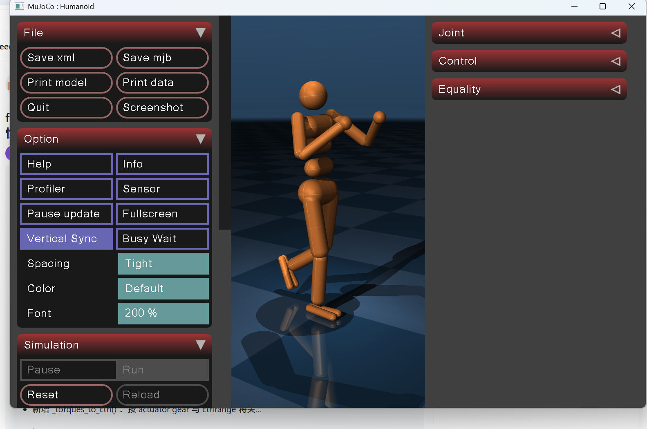Image resolution: width=647 pixels, height=429 pixels.
Task: Open the Simulation section header
Action: [x=114, y=345]
